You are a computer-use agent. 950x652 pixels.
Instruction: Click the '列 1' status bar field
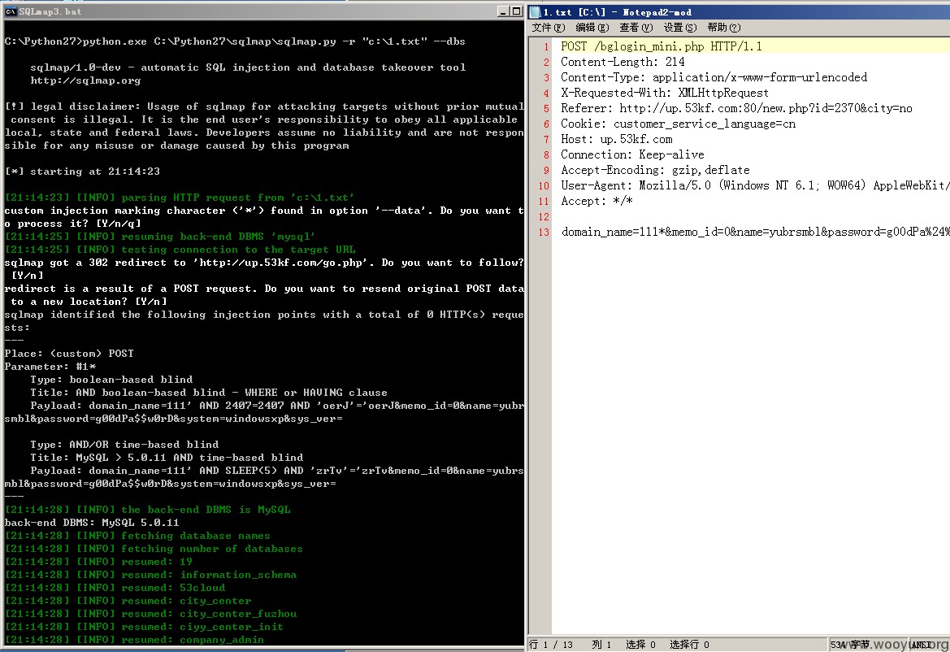(601, 644)
